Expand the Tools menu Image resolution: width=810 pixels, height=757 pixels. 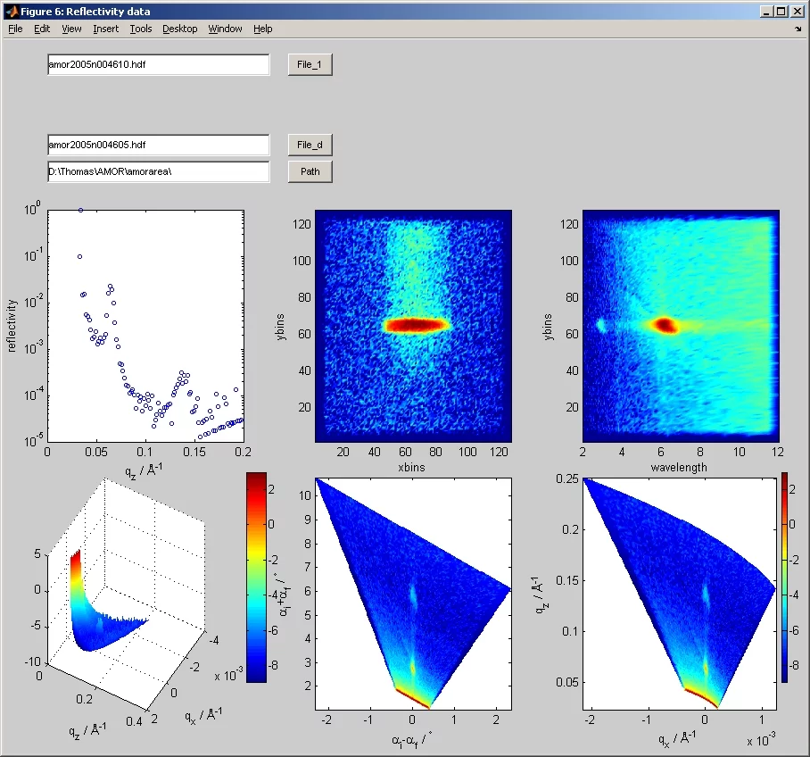click(141, 29)
